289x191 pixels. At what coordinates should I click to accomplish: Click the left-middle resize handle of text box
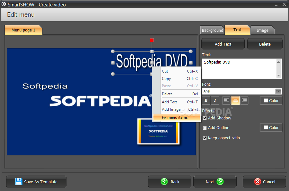click(113, 63)
